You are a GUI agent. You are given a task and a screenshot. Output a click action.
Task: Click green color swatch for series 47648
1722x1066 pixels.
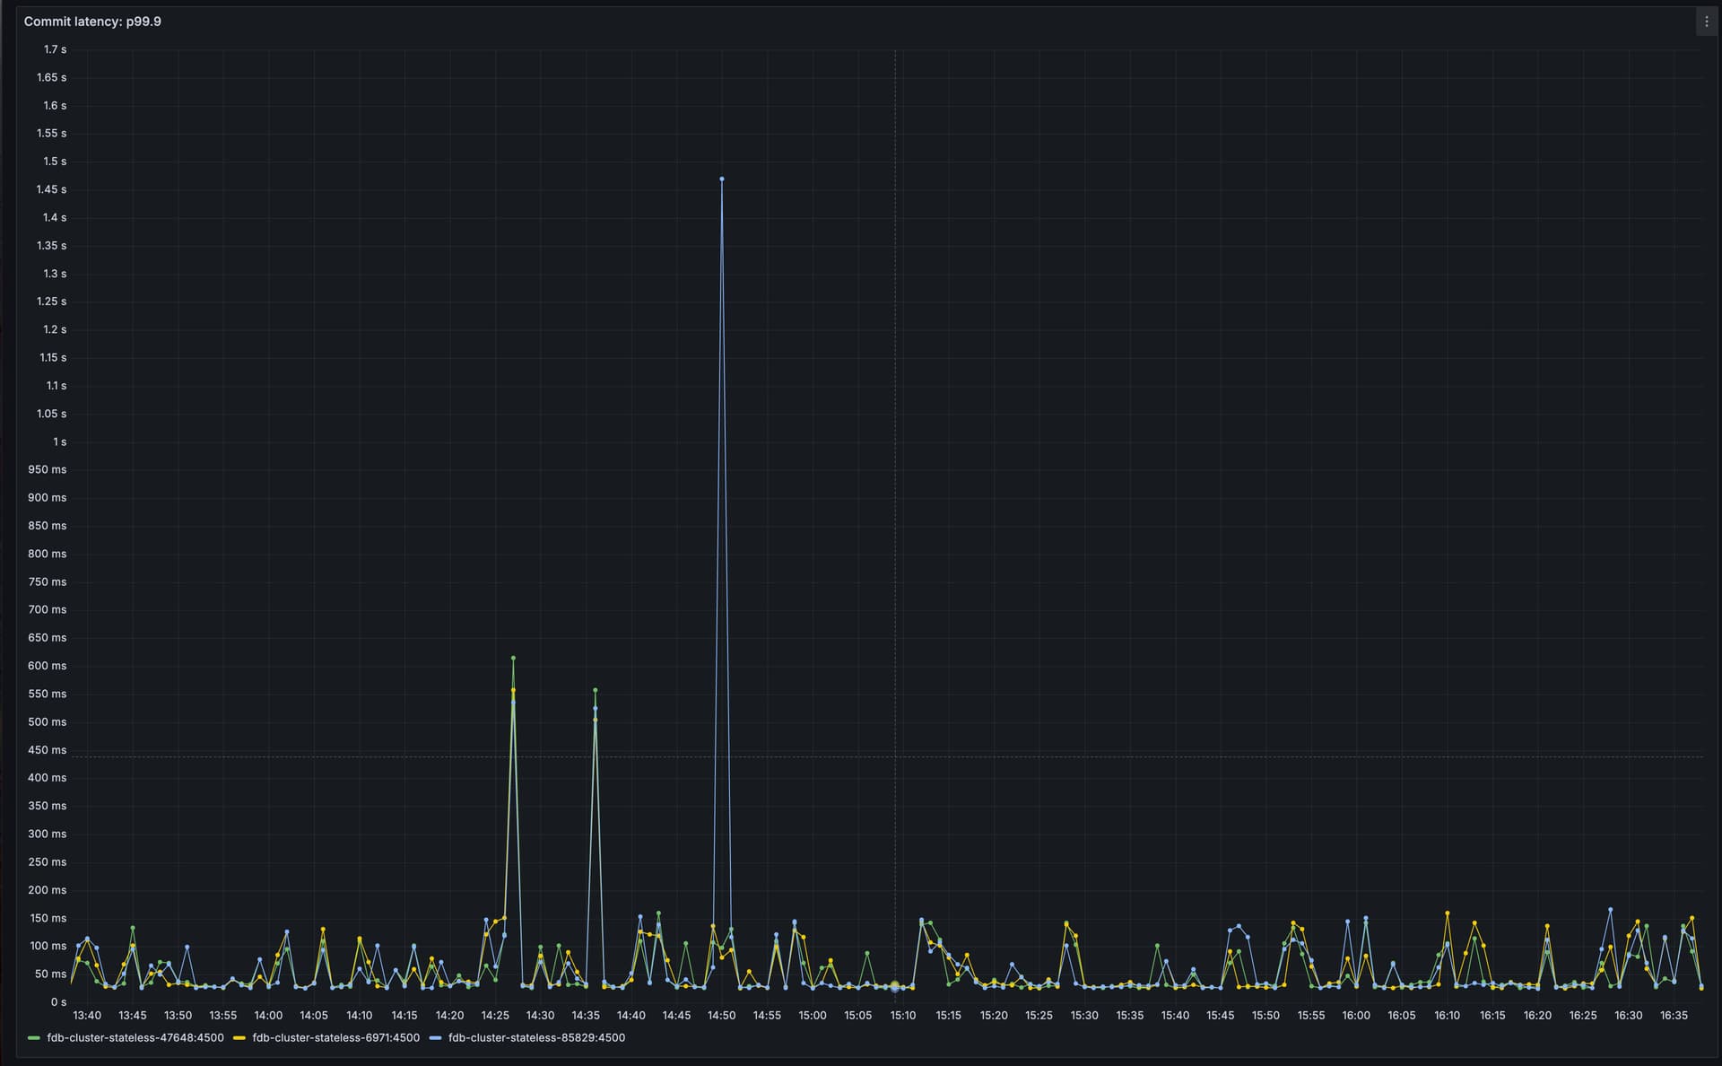click(34, 1037)
